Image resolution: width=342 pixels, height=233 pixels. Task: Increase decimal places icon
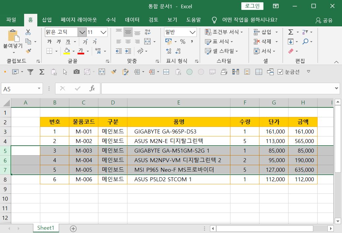(169, 51)
